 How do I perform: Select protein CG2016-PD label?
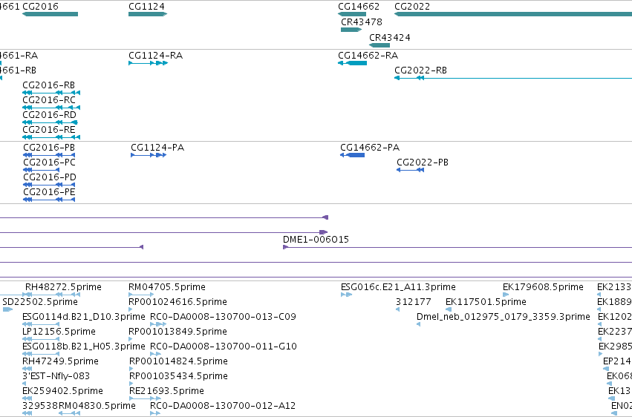50,177
